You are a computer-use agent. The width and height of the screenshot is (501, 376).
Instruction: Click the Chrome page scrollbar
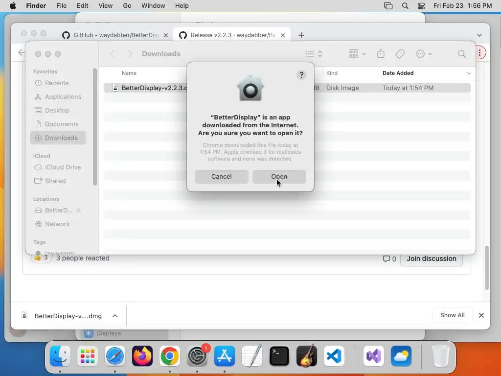click(x=487, y=268)
